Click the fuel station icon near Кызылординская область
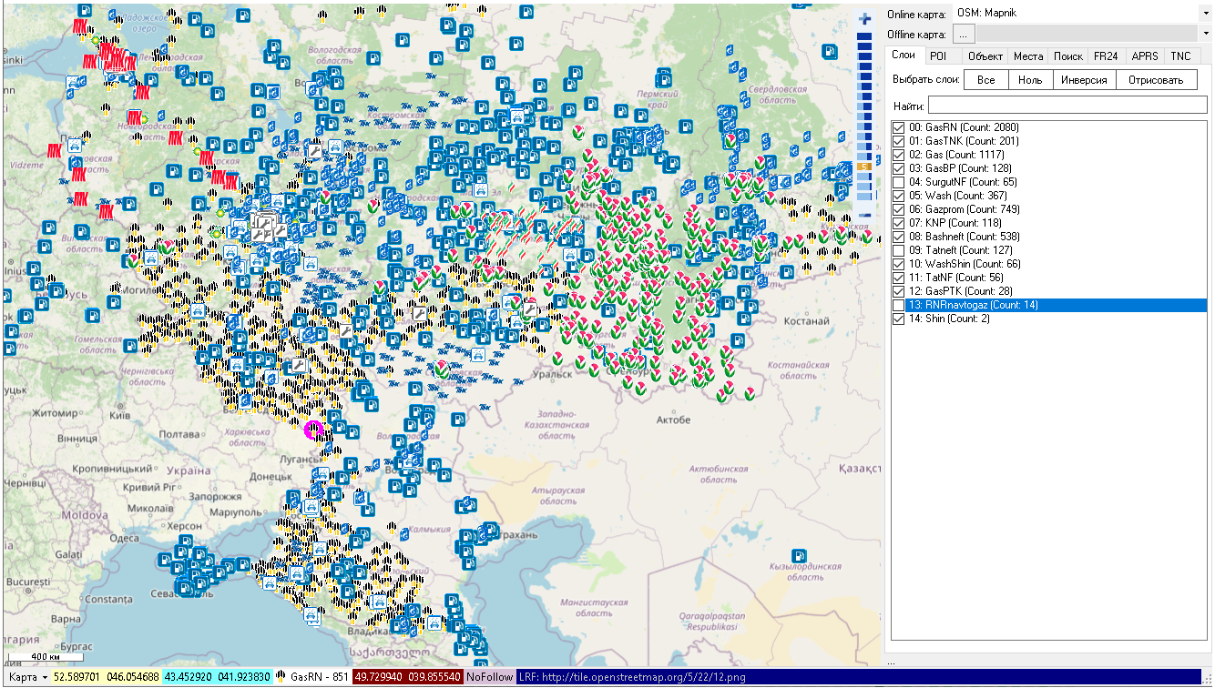 tap(798, 555)
